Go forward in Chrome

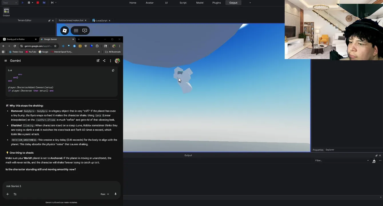click(9, 46)
